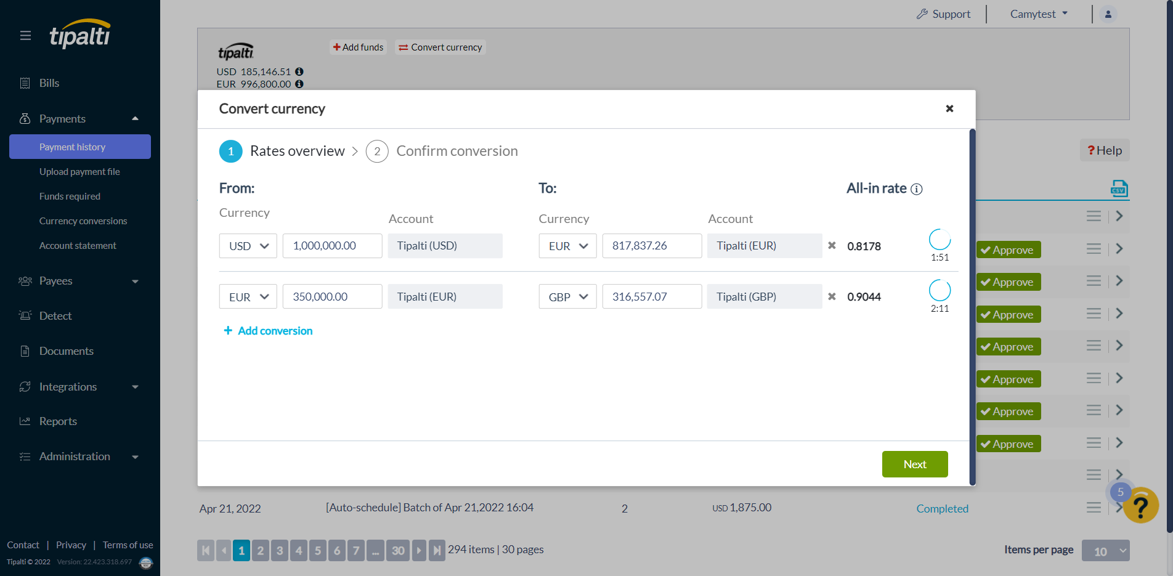Toggle the hamburger sidebar menu

[25, 36]
